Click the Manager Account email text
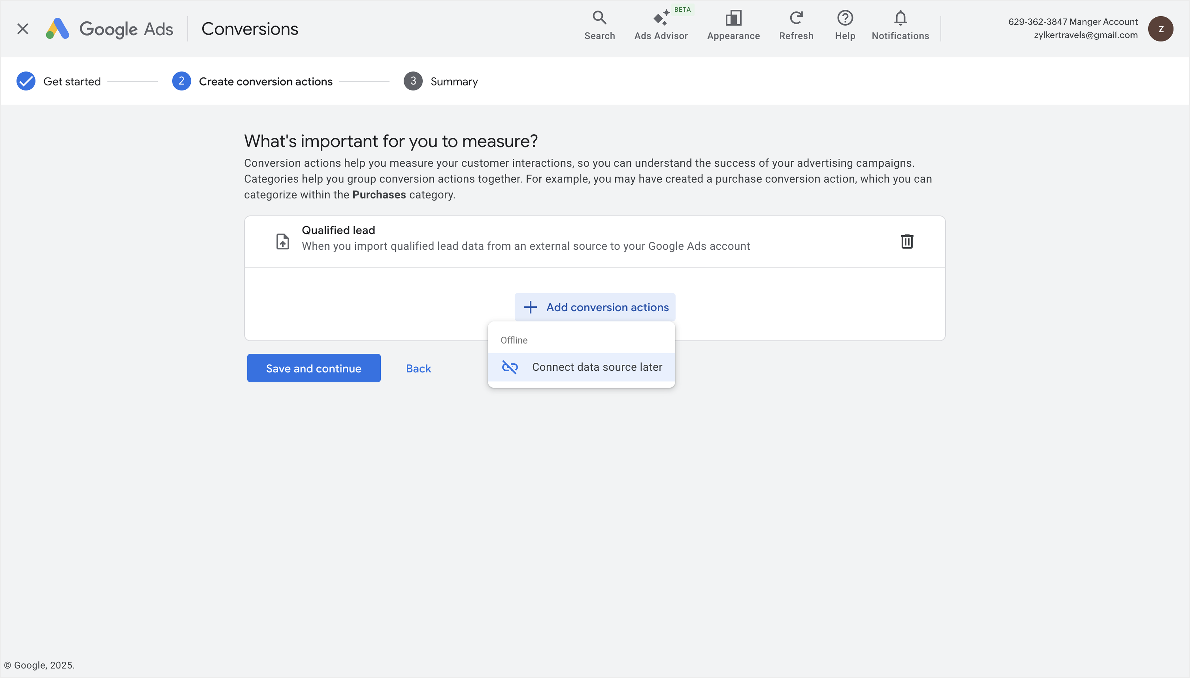This screenshot has width=1190, height=678. point(1085,35)
